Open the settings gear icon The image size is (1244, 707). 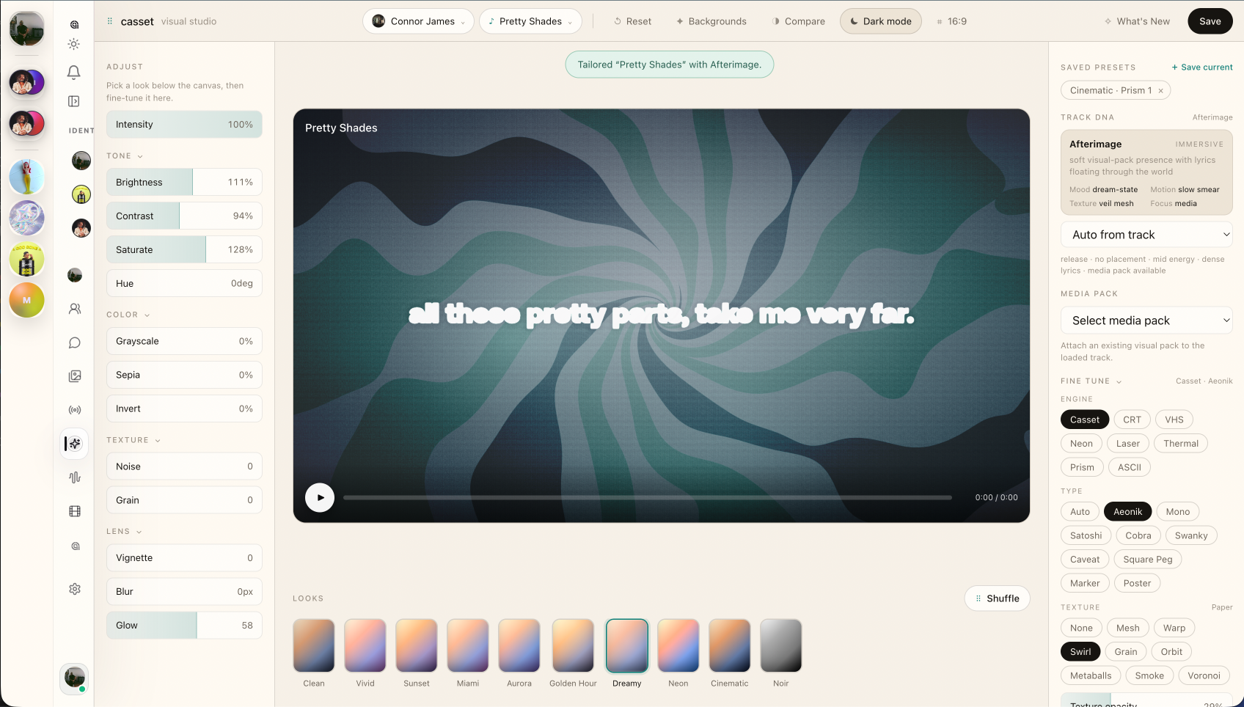(75, 589)
